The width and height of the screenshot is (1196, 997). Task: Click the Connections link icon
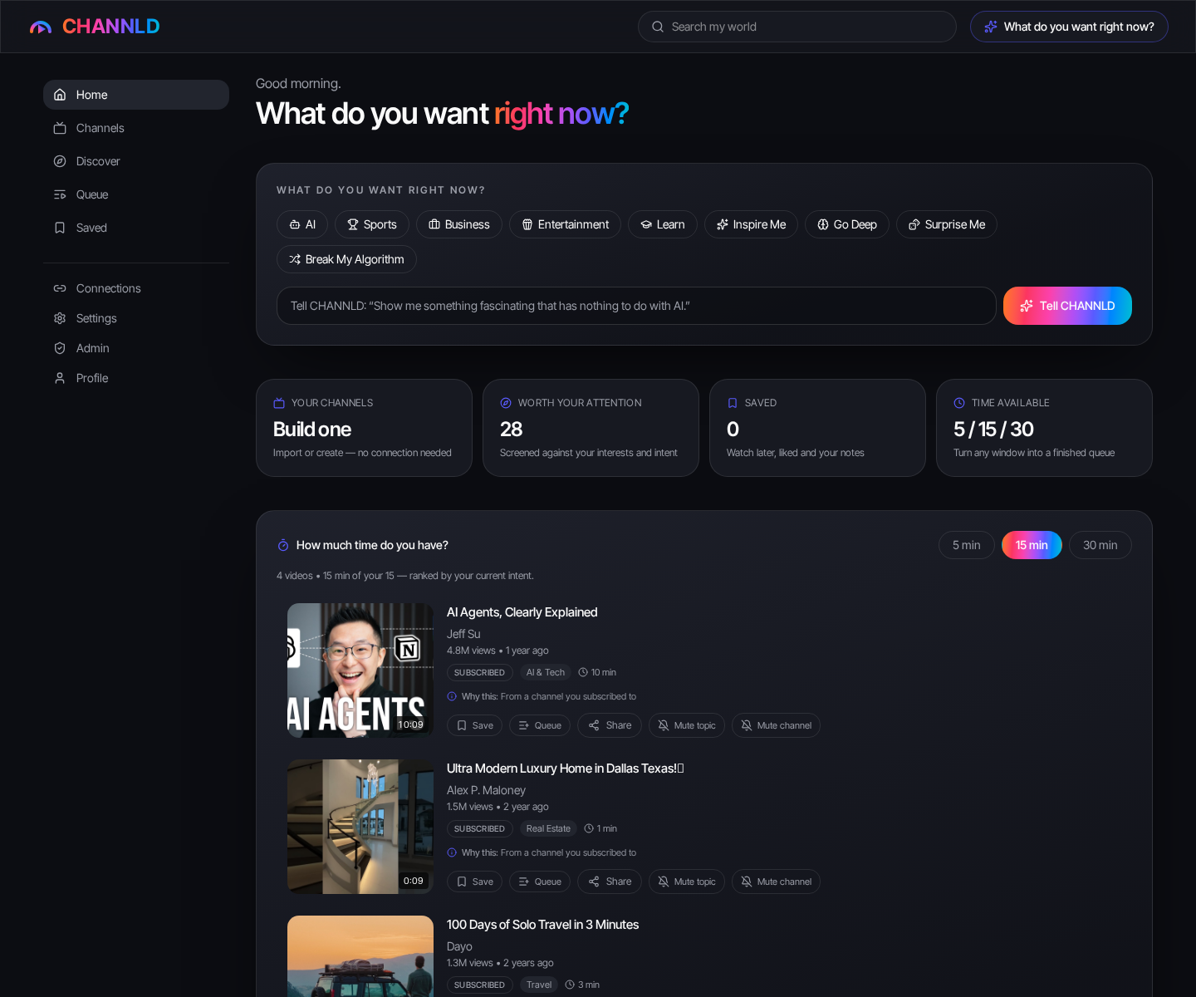click(x=60, y=288)
